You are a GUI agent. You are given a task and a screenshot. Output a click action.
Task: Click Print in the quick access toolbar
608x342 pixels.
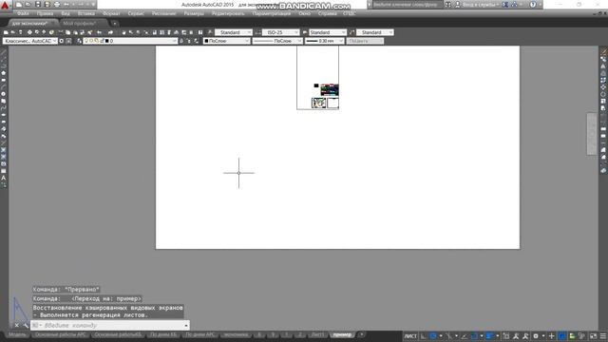tap(57, 5)
